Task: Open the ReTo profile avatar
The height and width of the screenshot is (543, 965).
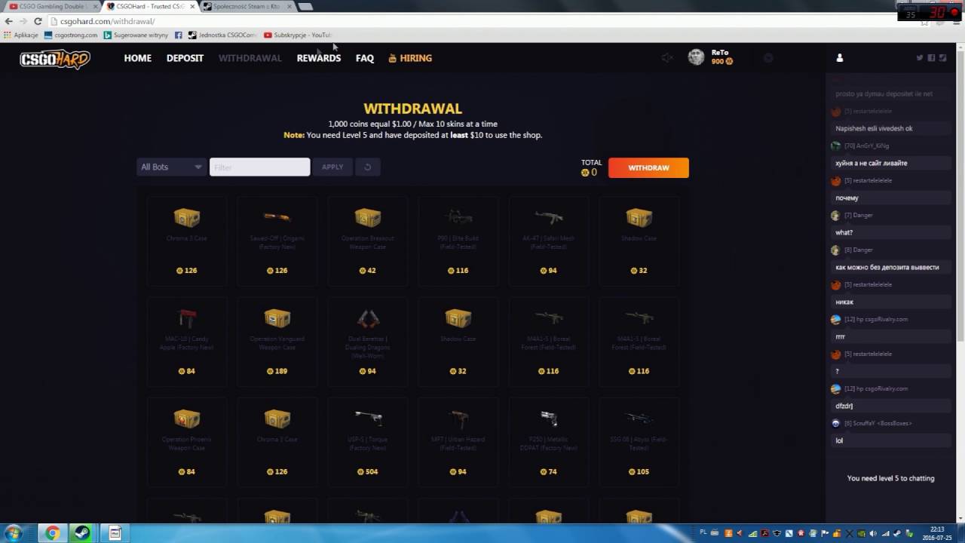Action: coord(696,57)
